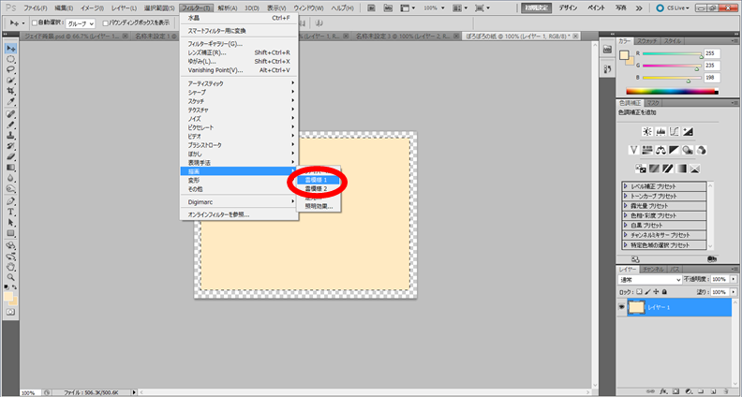Click the デザイン workspace button
The width and height of the screenshot is (742, 397).
click(569, 7)
